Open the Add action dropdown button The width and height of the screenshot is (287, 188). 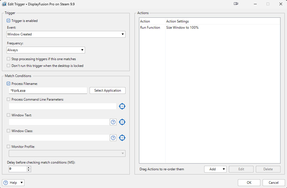215,169
